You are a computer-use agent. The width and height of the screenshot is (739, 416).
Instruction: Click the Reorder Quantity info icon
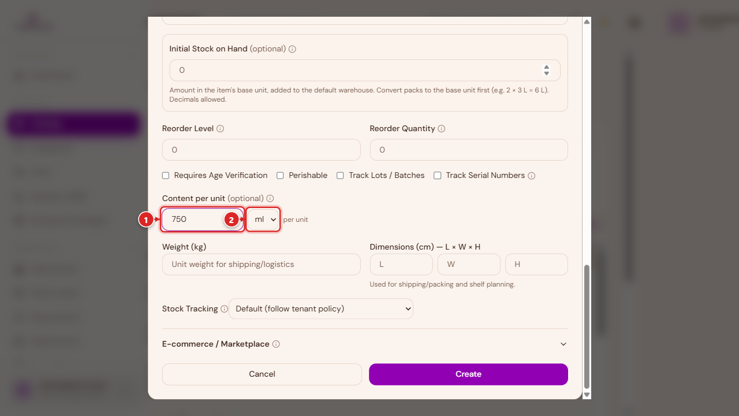pyautogui.click(x=442, y=129)
